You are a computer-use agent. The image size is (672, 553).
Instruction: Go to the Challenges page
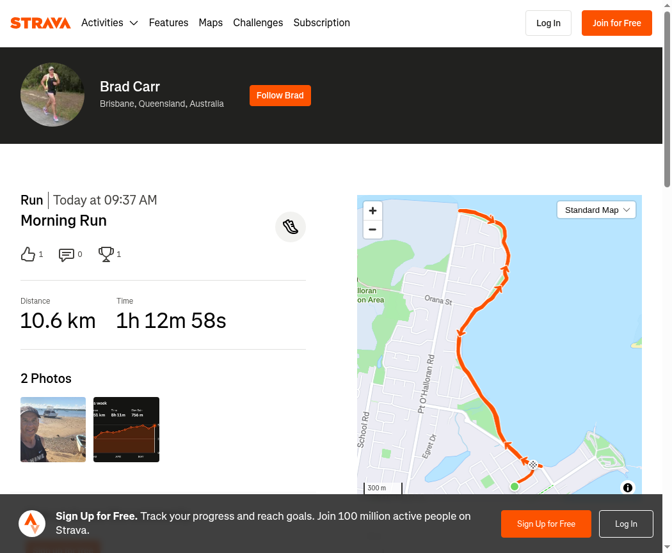point(258,23)
